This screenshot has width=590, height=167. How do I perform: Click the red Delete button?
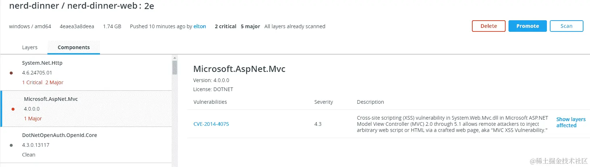click(488, 26)
